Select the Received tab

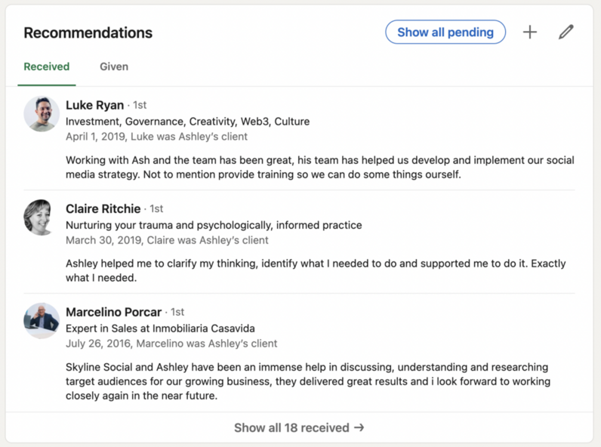47,66
